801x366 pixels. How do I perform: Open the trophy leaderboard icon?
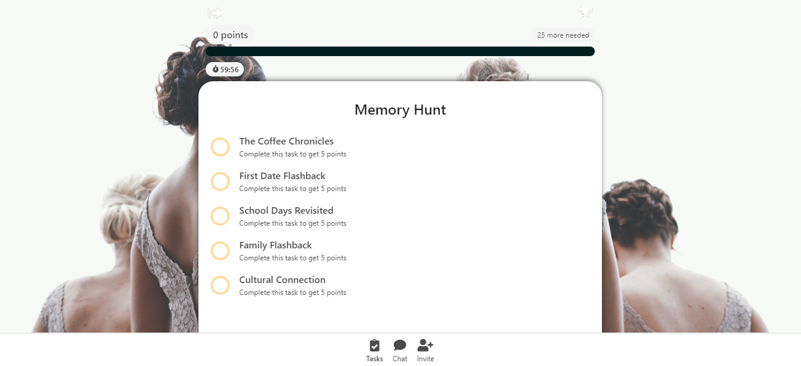(585, 13)
